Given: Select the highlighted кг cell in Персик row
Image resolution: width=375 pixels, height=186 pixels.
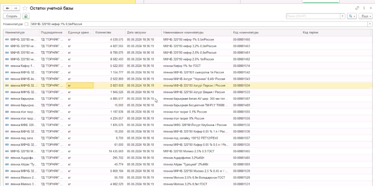Looking at the screenshot, I should 80,85.
